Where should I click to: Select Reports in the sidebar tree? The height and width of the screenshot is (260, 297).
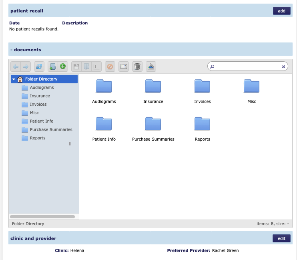(38, 138)
